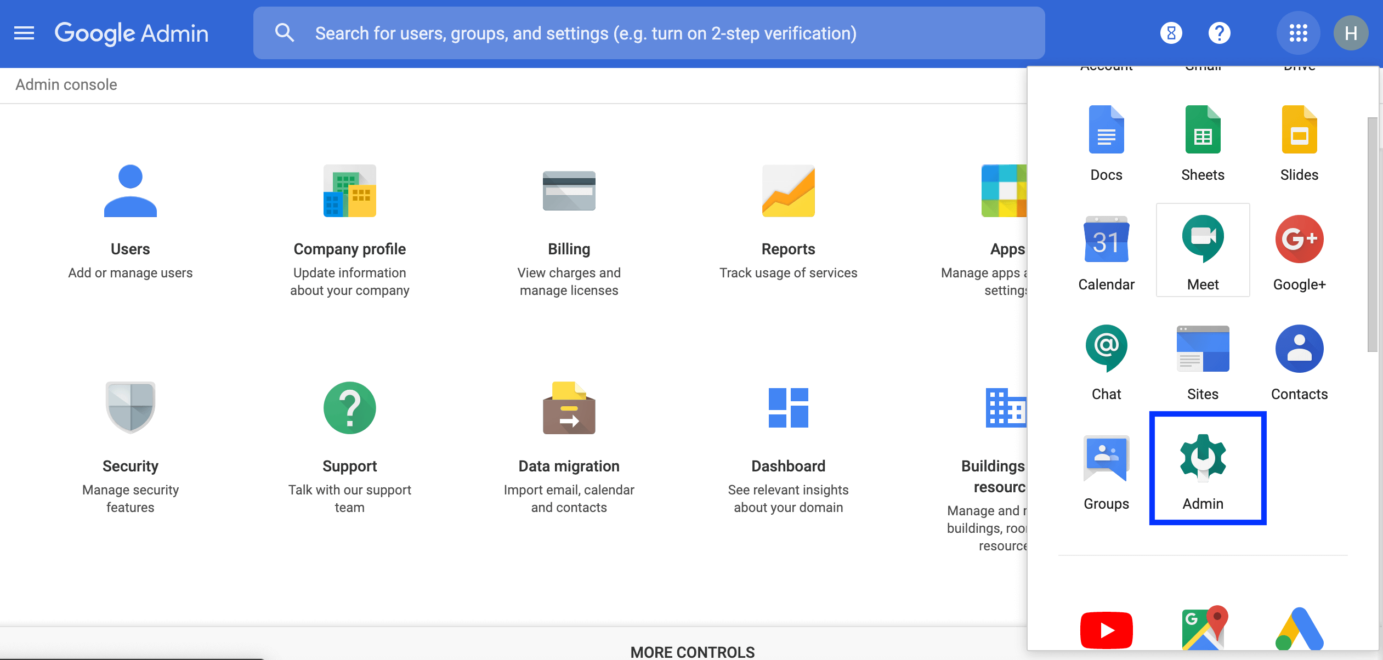Launch Google+ from apps panel
1383x660 pixels.
tap(1300, 252)
